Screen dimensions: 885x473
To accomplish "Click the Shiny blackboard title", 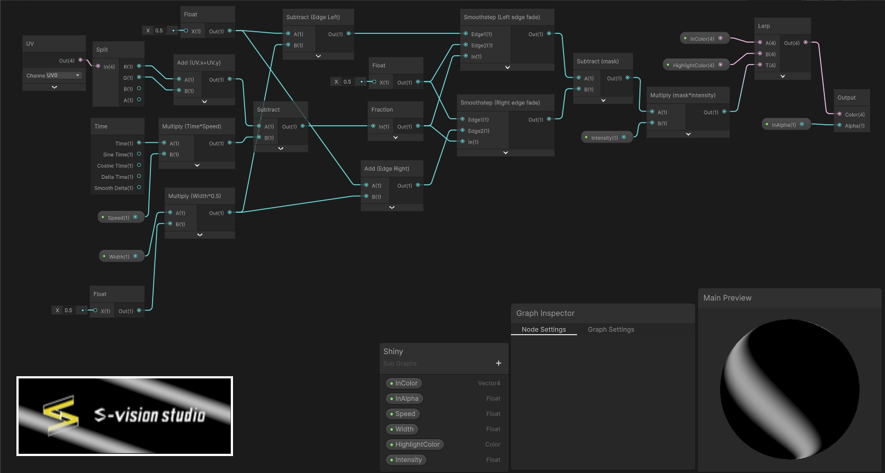I will (x=393, y=352).
